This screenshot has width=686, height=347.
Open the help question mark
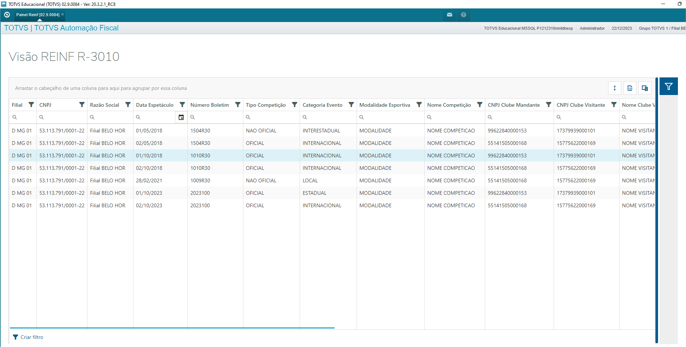[x=463, y=15]
